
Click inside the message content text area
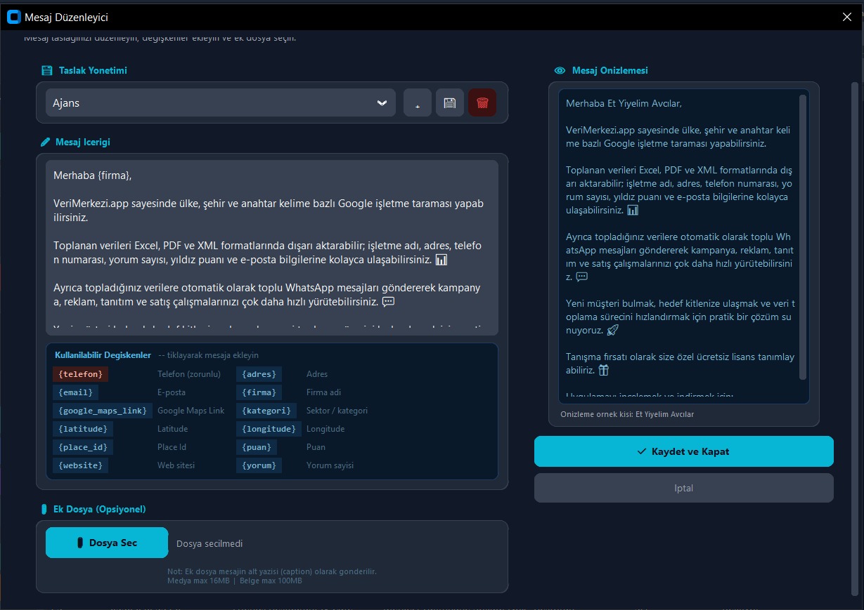[x=272, y=248]
